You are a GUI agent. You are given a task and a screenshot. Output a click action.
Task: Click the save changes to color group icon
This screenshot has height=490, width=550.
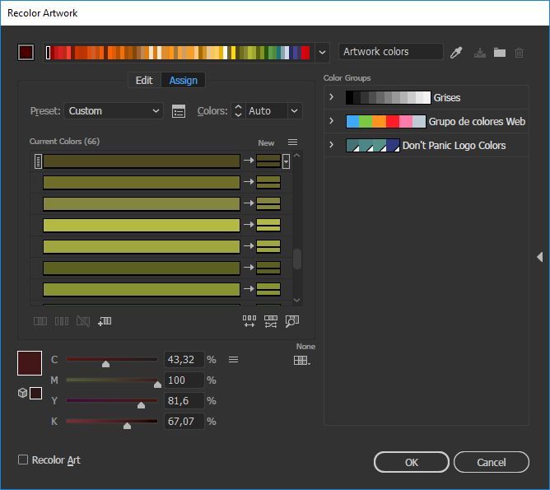[x=480, y=53]
